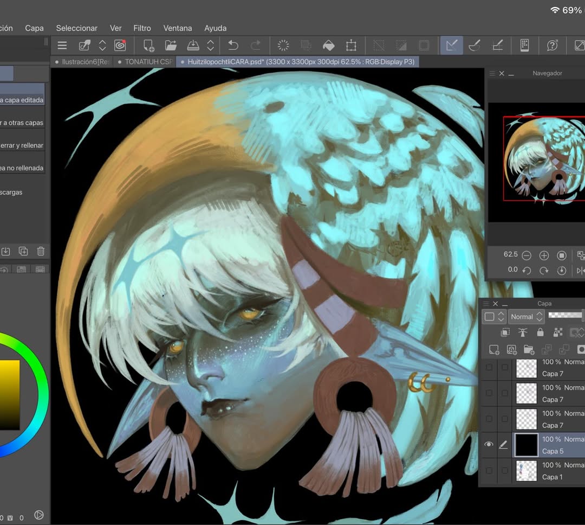Open the Seleccionar menu
585x525 pixels.
click(76, 28)
